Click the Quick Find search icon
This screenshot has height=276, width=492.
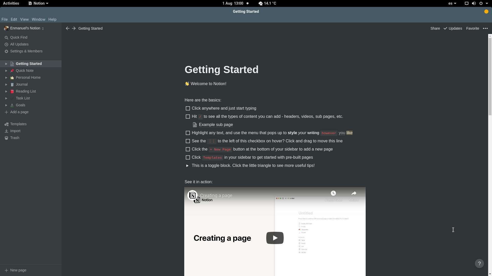pos(6,38)
